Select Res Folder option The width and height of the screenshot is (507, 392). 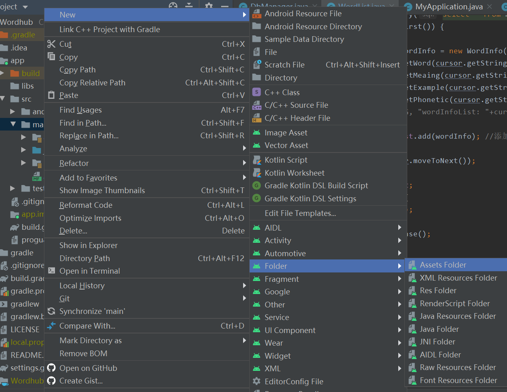coord(456,290)
